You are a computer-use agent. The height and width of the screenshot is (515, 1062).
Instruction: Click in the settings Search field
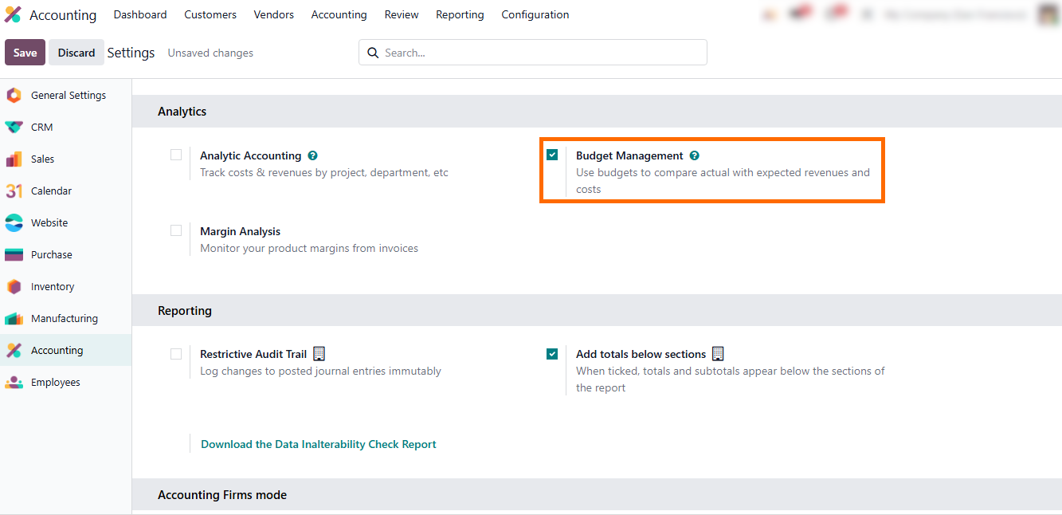tap(542, 53)
